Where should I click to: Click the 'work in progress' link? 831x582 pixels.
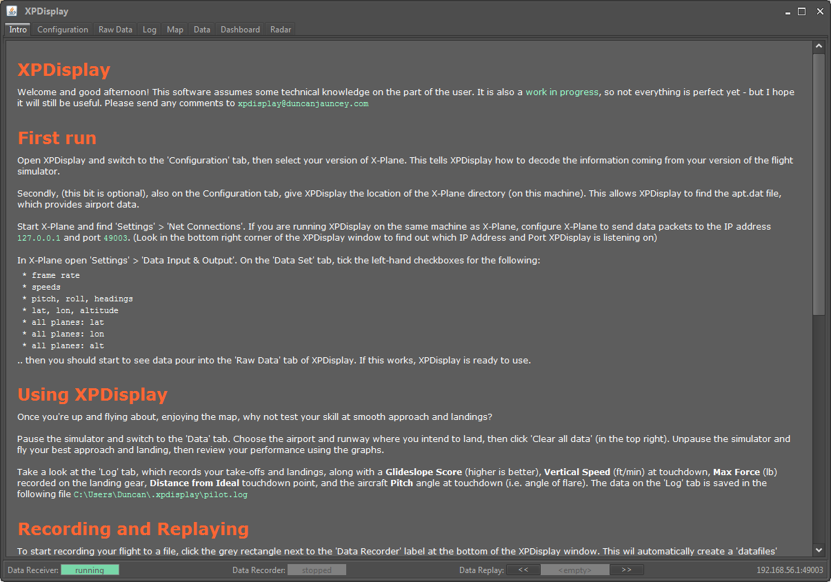tap(562, 92)
